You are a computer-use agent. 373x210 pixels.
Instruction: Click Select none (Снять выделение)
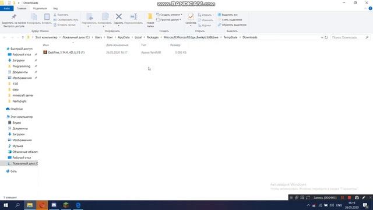click(x=230, y=20)
